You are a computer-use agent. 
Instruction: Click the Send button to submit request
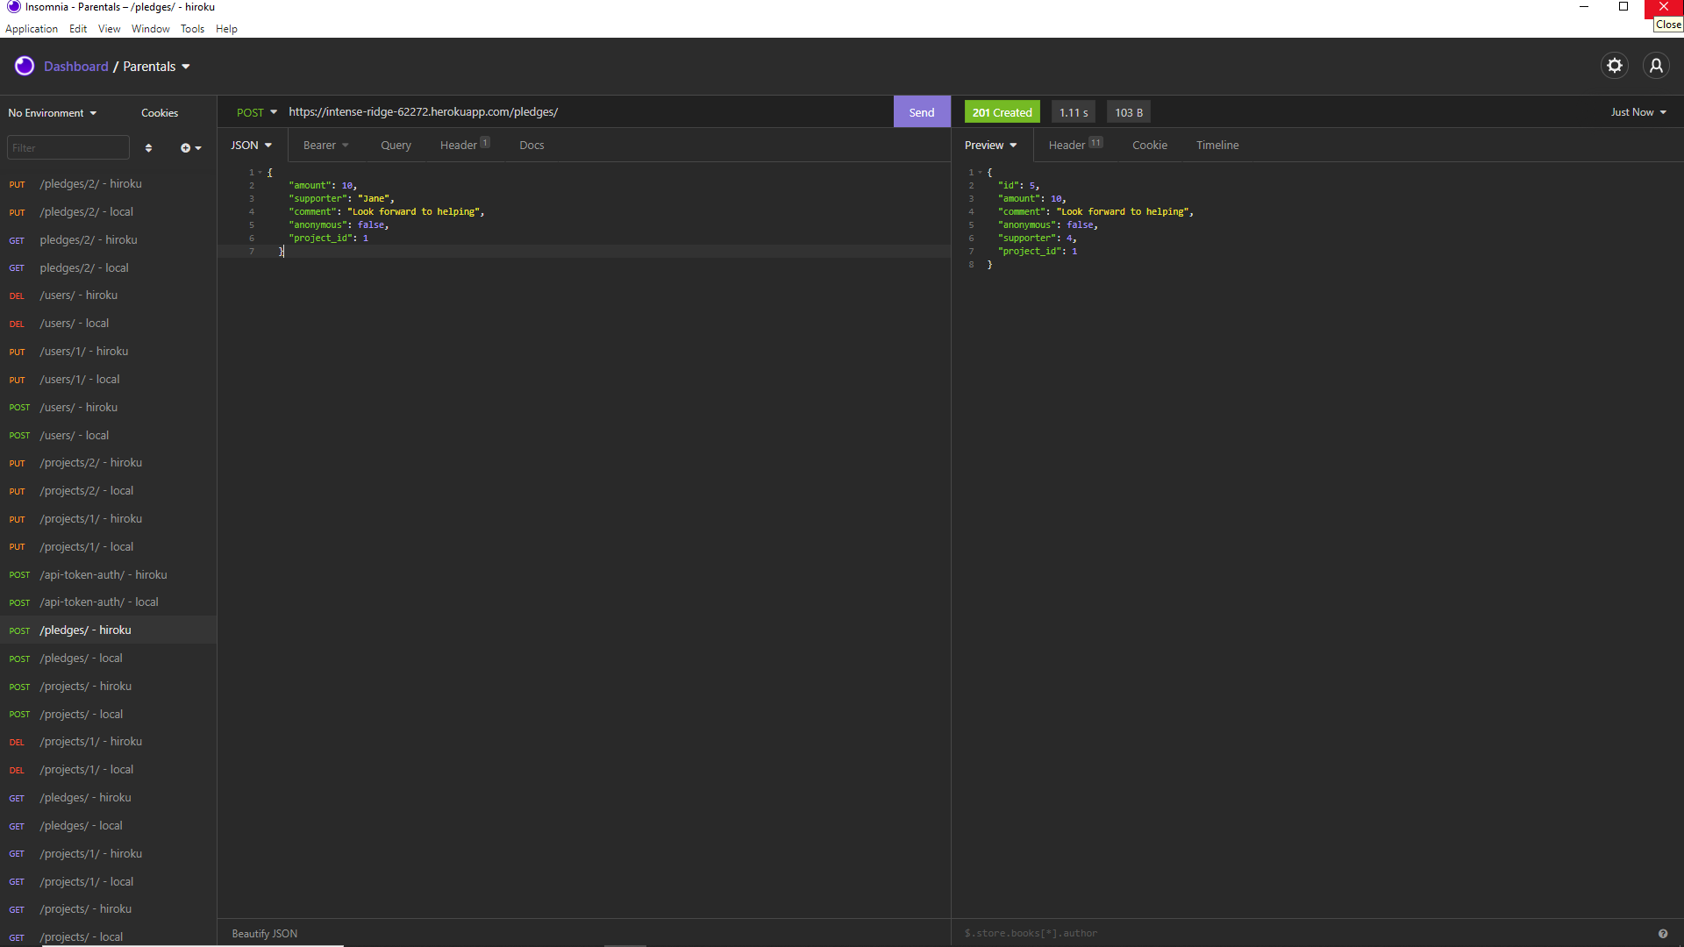(x=921, y=111)
